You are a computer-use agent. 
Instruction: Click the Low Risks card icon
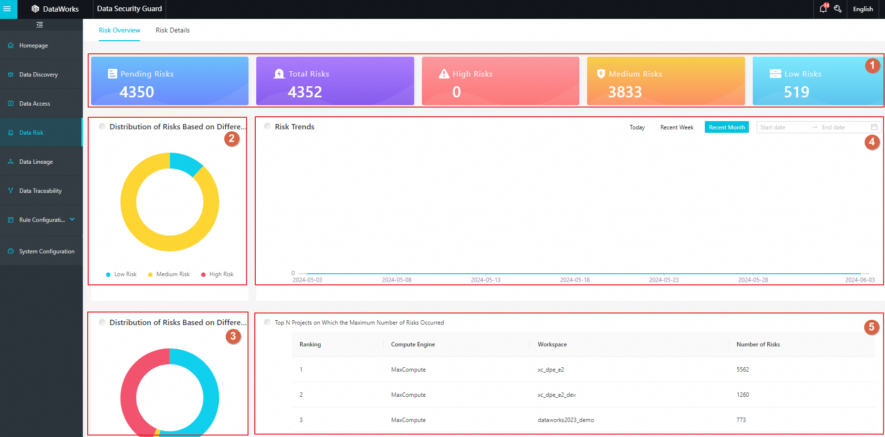coord(776,74)
